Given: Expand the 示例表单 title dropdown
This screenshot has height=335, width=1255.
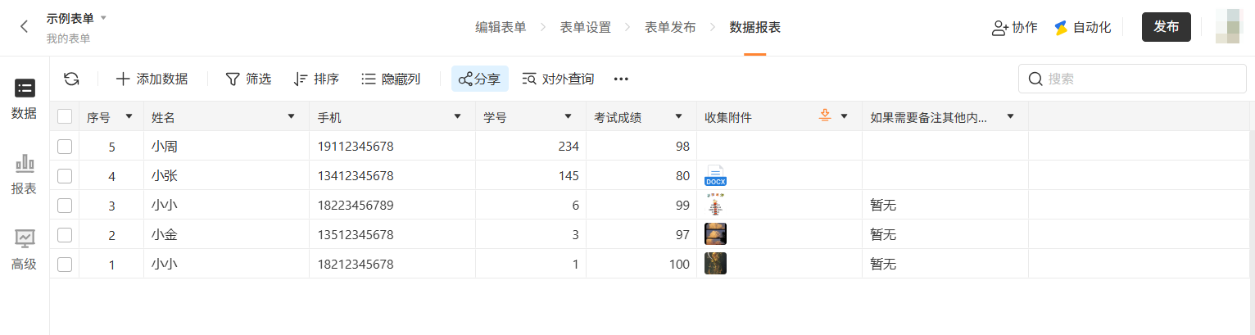Looking at the screenshot, I should [x=104, y=18].
